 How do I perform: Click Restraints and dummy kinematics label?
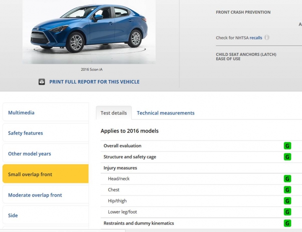click(x=139, y=223)
